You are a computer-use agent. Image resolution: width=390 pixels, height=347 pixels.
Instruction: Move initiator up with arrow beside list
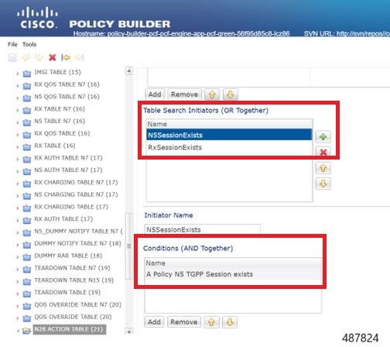click(x=323, y=168)
